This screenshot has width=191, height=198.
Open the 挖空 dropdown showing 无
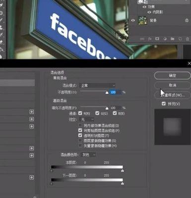87,119
